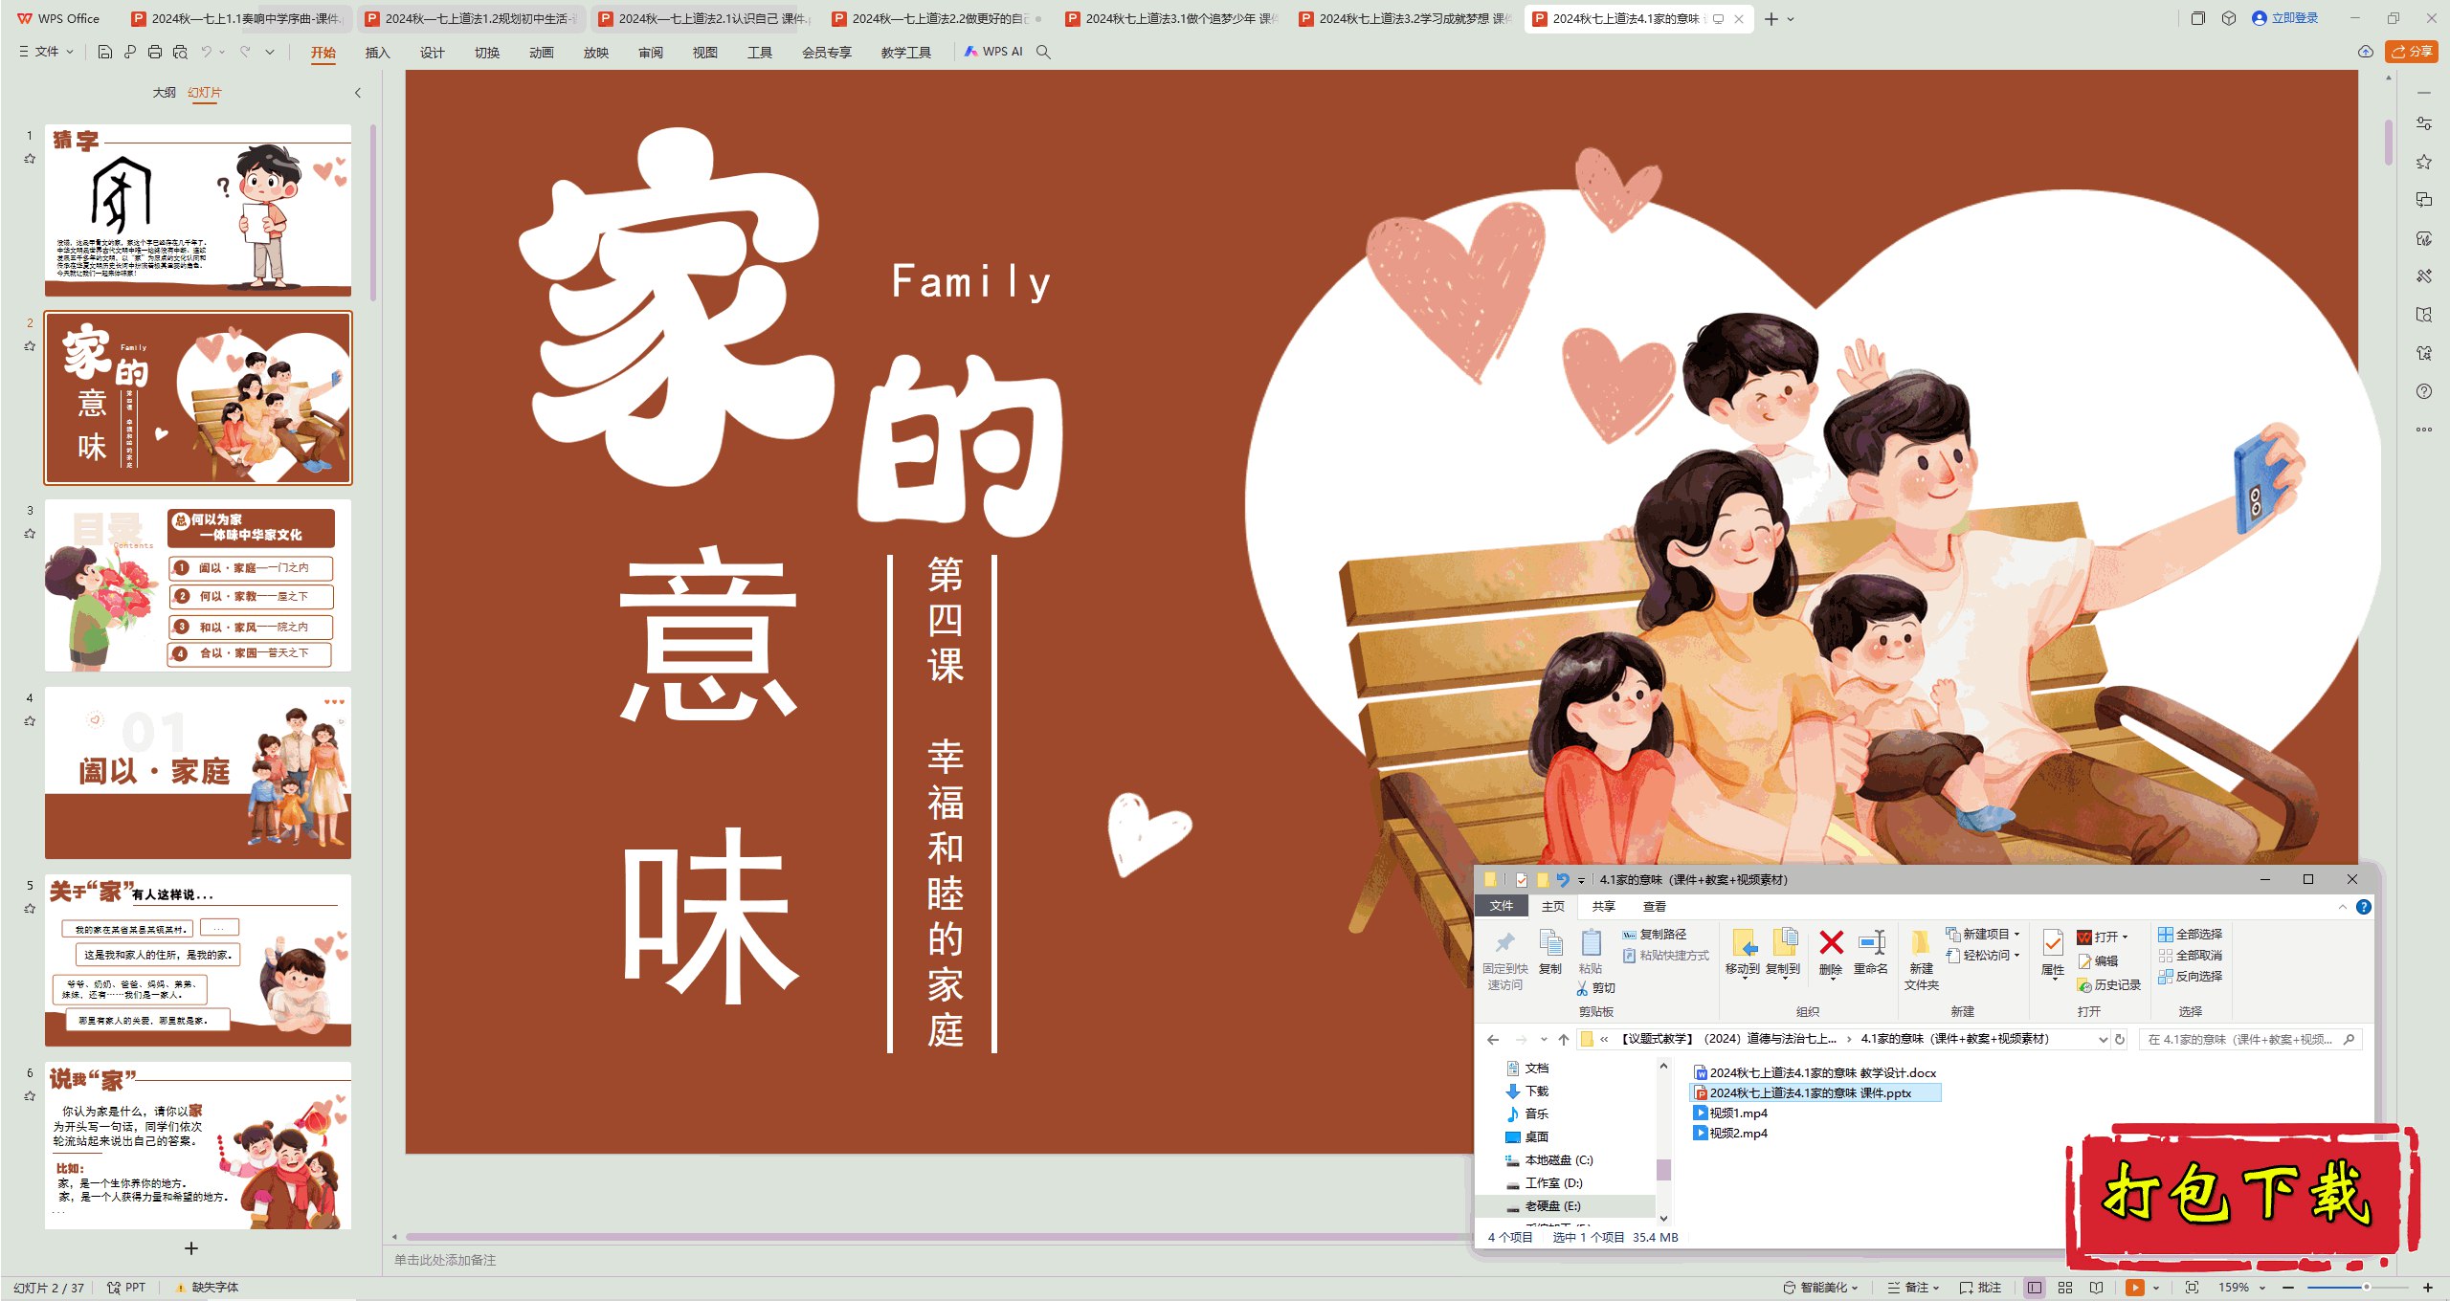Click the search magnifier beside WPS AI
The width and height of the screenshot is (2450, 1301).
(1043, 52)
